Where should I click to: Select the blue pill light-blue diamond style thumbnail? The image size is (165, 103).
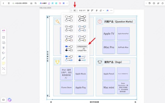click(69, 59)
